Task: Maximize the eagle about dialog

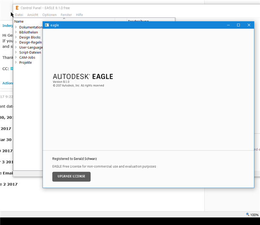Action: coord(238,25)
